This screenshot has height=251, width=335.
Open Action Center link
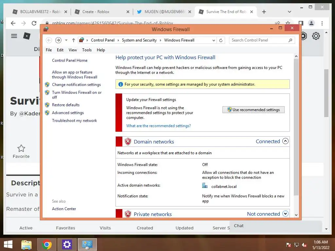[64, 209]
